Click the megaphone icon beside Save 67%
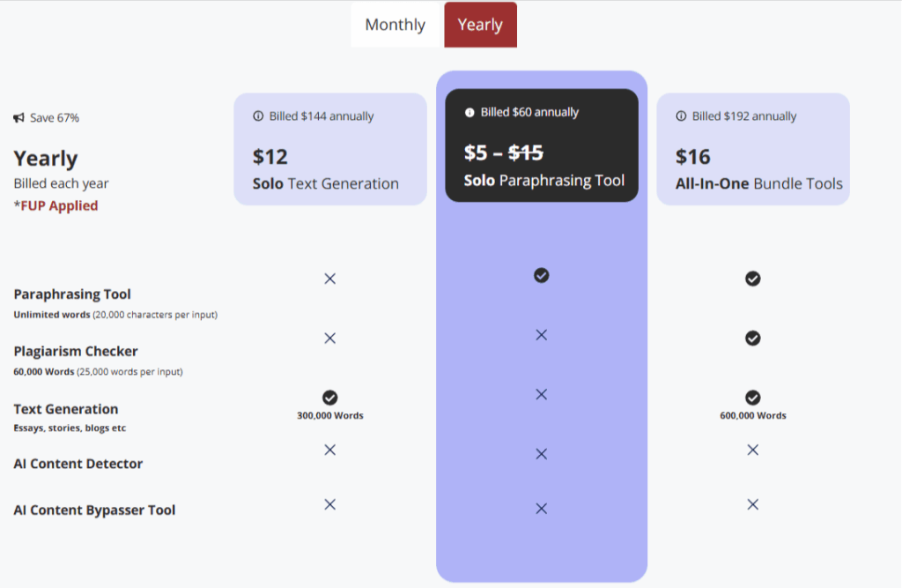Screen dimensions: 902x588 pyautogui.click(x=20, y=116)
